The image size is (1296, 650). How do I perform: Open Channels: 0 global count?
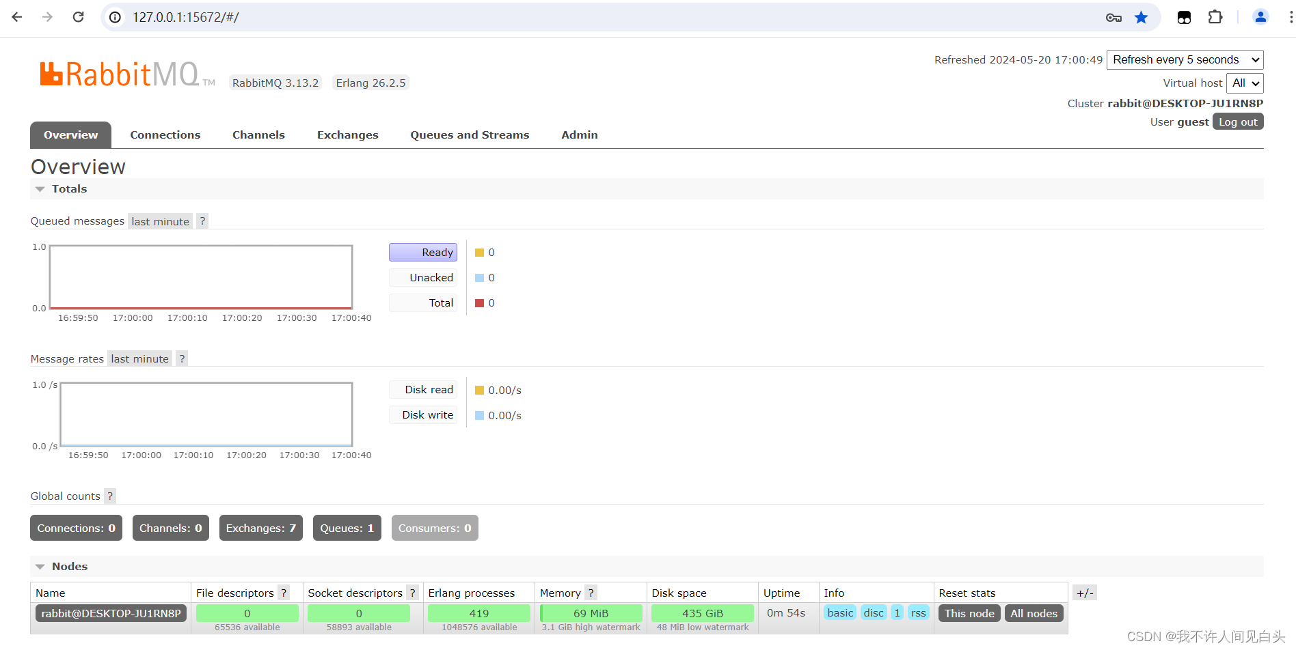coord(171,528)
